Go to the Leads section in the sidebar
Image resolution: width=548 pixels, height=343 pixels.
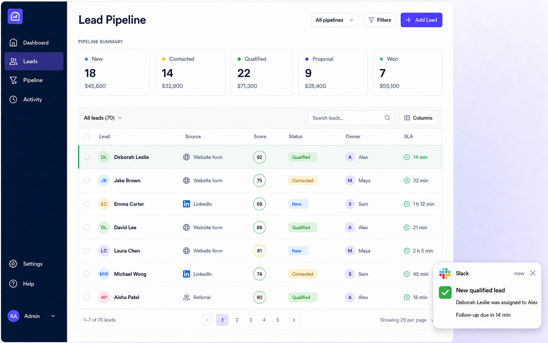click(x=34, y=61)
